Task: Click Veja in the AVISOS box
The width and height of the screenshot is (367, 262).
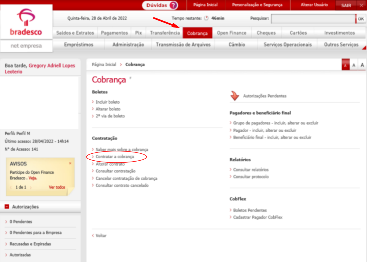Action: [33, 178]
